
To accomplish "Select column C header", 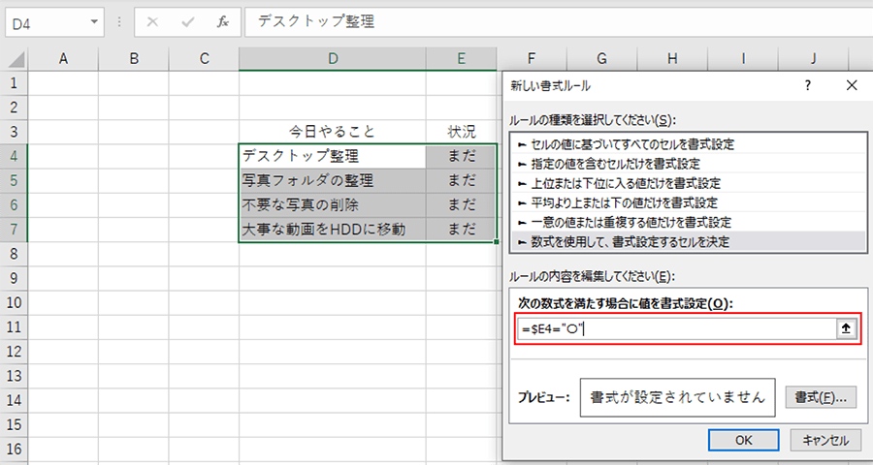I will pyautogui.click(x=204, y=59).
